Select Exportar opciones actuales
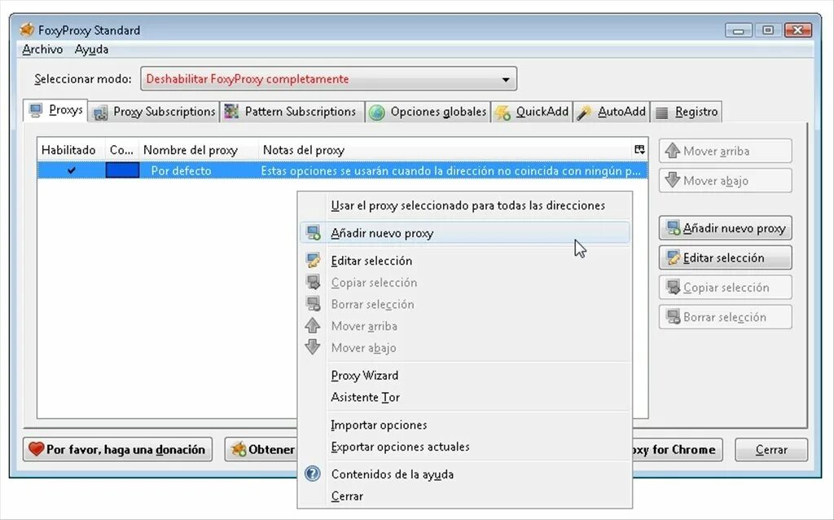Image resolution: width=834 pixels, height=520 pixels. 465,447
